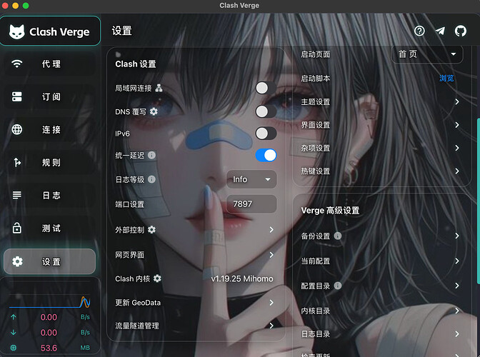Open Clash 内核 gear settings

click(157, 278)
